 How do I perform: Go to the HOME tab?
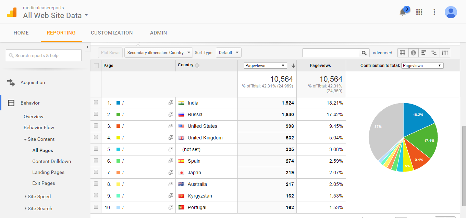point(21,33)
